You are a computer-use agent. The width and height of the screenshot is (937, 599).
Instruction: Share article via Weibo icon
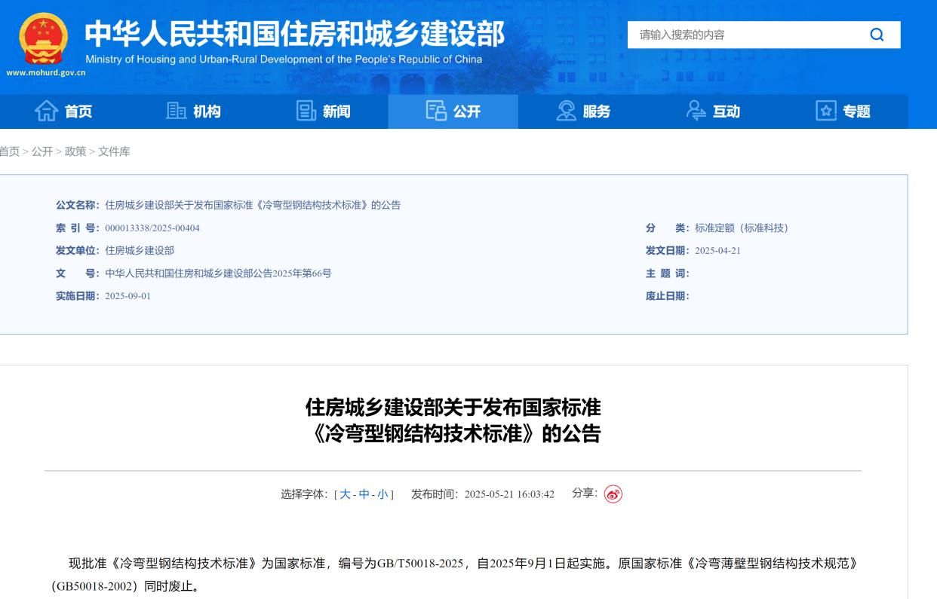click(x=613, y=494)
